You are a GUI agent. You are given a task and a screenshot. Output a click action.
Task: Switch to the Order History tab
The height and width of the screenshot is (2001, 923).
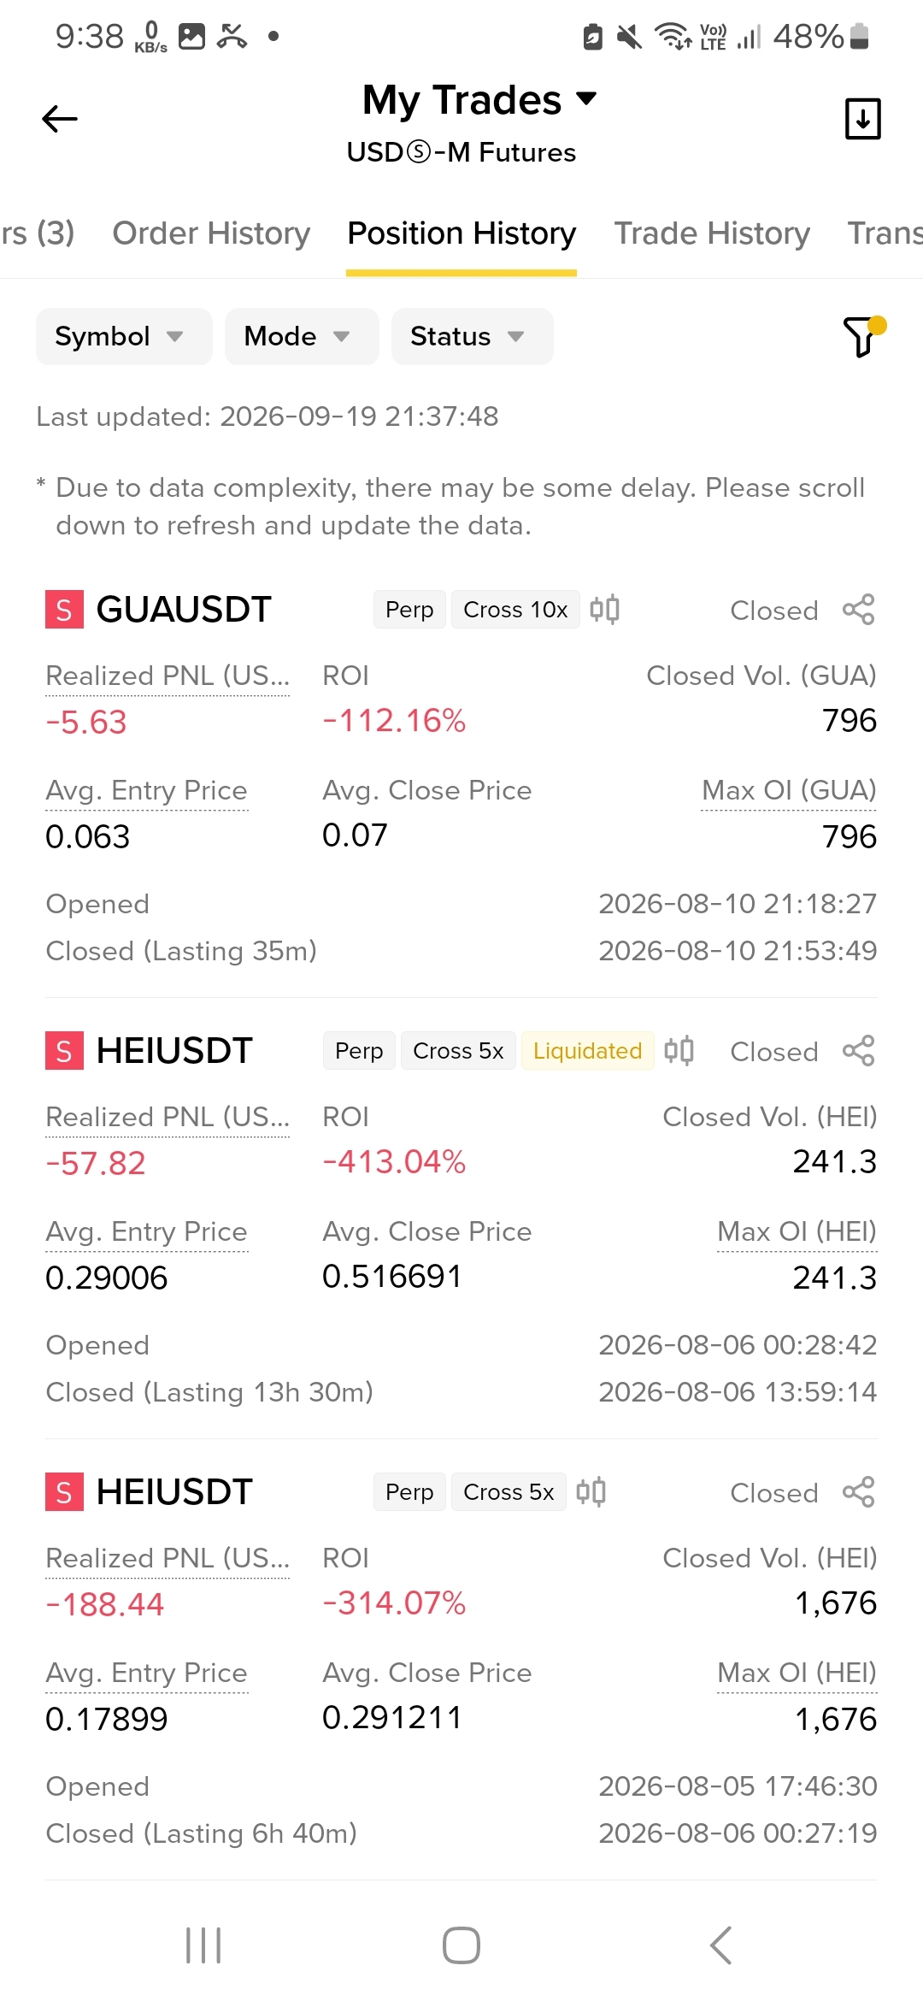[211, 233]
